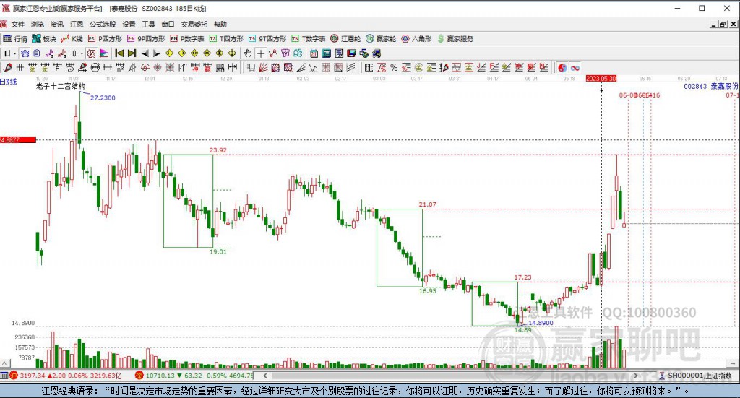The width and height of the screenshot is (740, 398).
Task: Open the 行情 quotes view
Action: pos(15,39)
